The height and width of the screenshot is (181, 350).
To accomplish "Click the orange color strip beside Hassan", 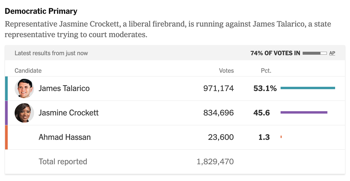I will [x=6, y=137].
